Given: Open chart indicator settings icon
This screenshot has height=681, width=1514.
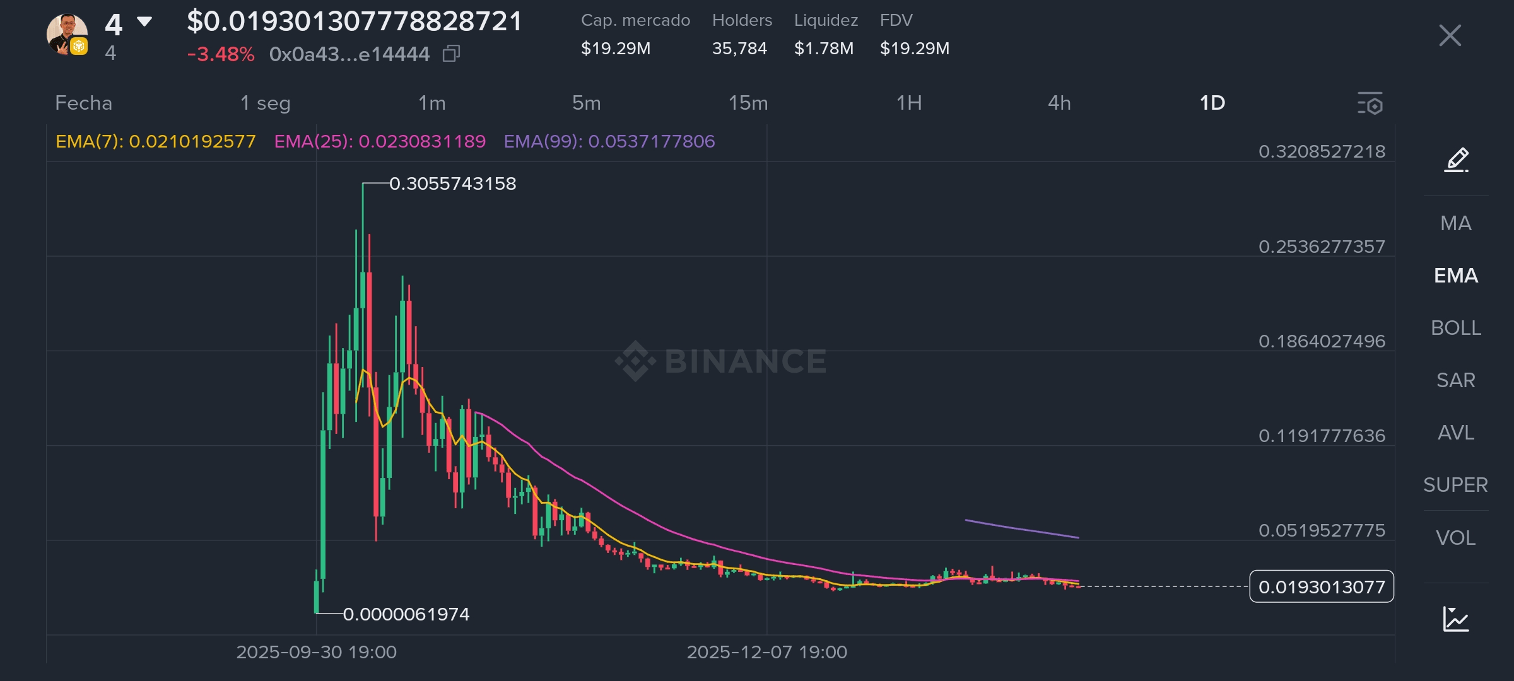Looking at the screenshot, I should pyautogui.click(x=1370, y=103).
